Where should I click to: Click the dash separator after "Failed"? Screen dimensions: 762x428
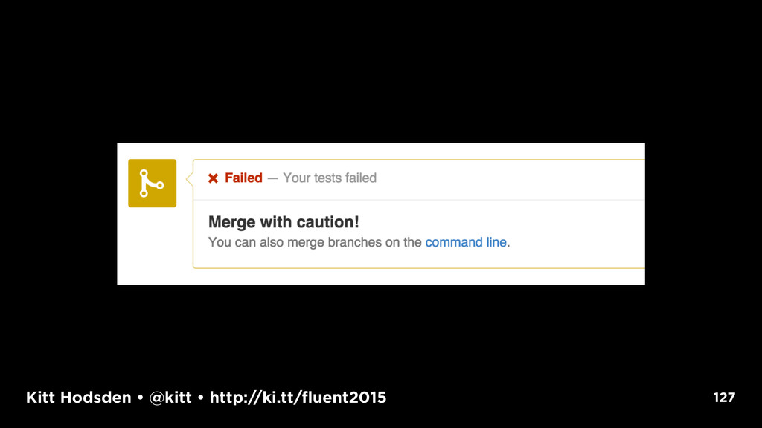(x=272, y=178)
